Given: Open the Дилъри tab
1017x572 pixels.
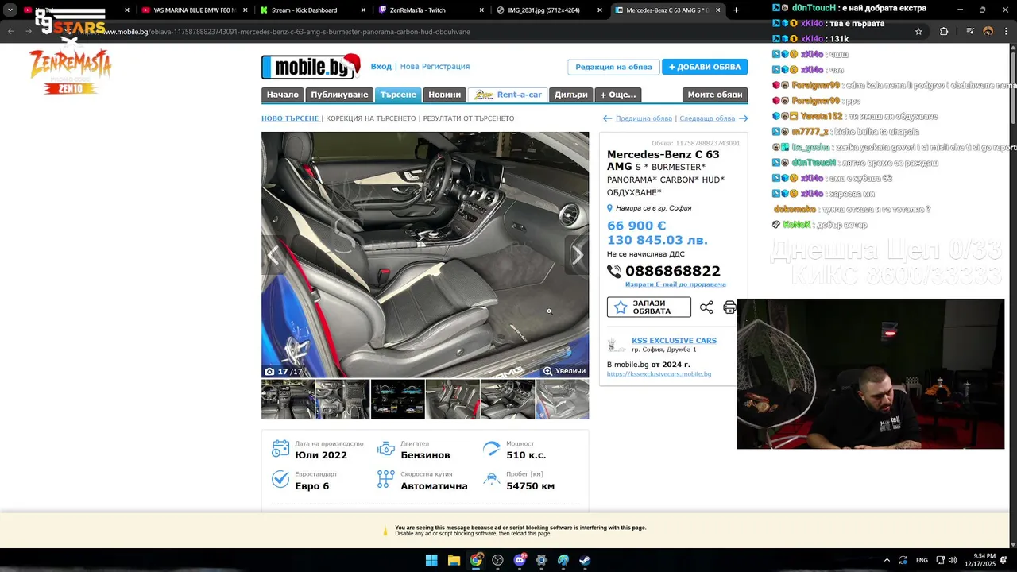Looking at the screenshot, I should click(570, 95).
